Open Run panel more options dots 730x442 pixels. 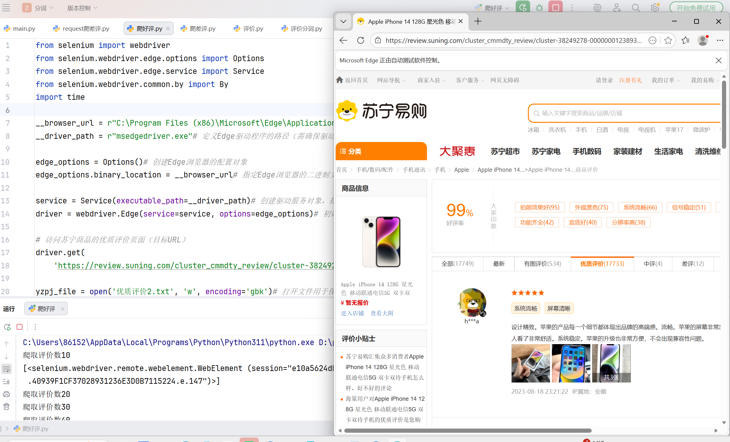point(35,327)
